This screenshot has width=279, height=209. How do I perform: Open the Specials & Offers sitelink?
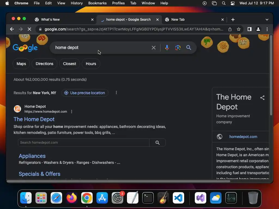coord(40,174)
